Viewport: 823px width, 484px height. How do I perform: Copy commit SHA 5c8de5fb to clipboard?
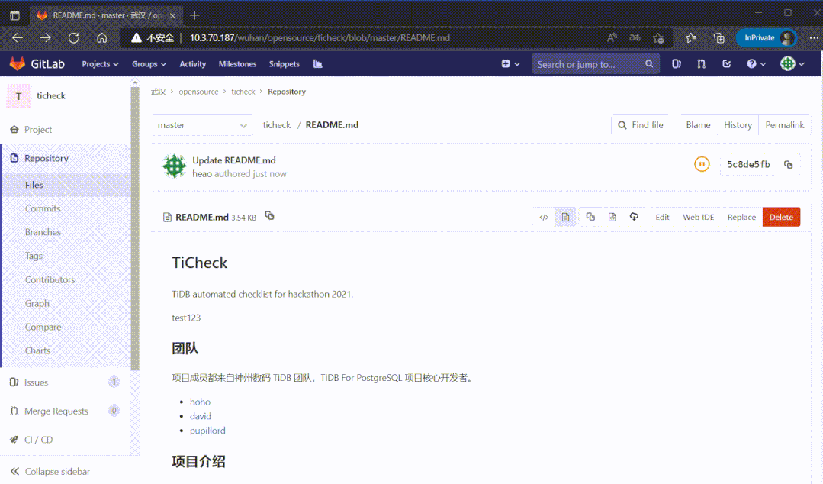click(x=788, y=165)
